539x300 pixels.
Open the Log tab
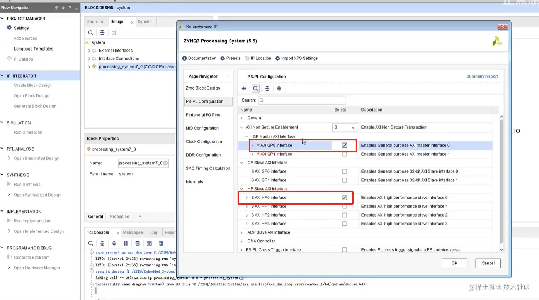click(x=154, y=232)
